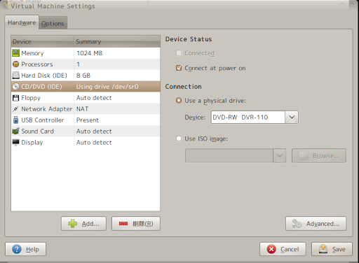Click the 1024 MB summary value
359x263 pixels.
click(x=90, y=53)
